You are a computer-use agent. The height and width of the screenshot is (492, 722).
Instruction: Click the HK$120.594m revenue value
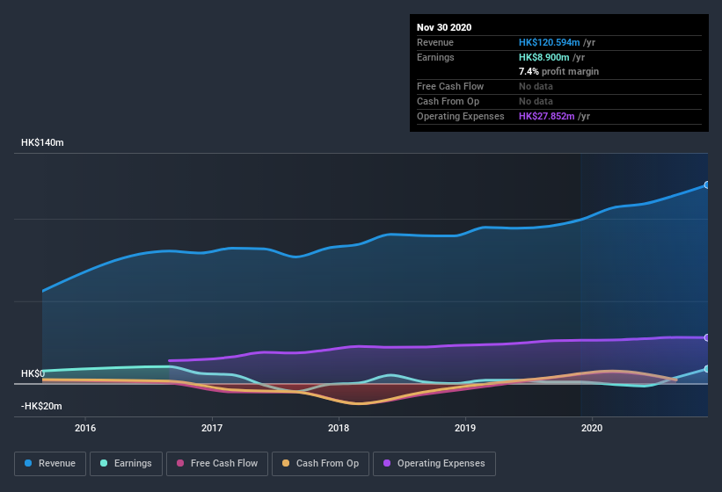click(x=549, y=42)
